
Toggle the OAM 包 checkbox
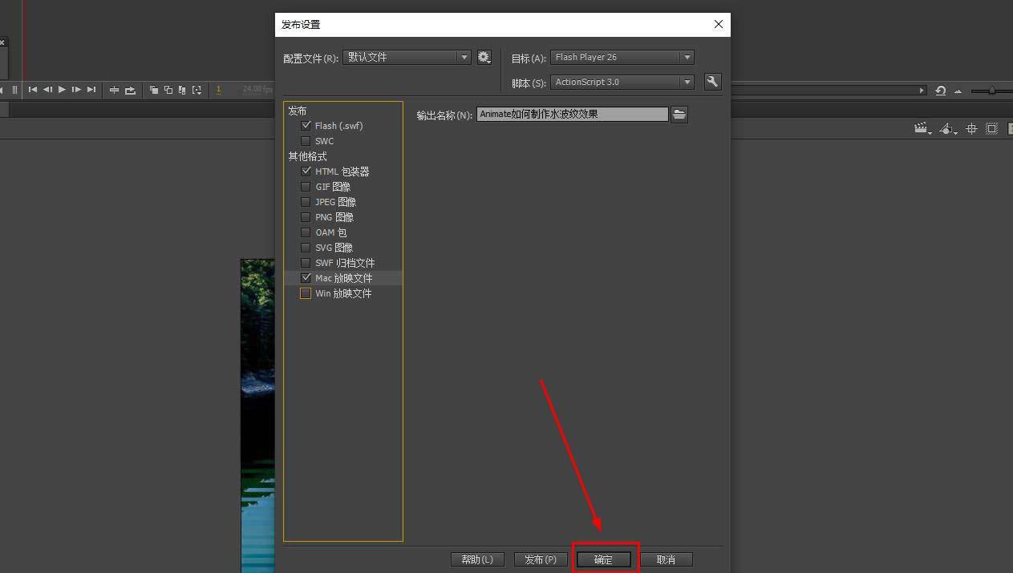(306, 232)
